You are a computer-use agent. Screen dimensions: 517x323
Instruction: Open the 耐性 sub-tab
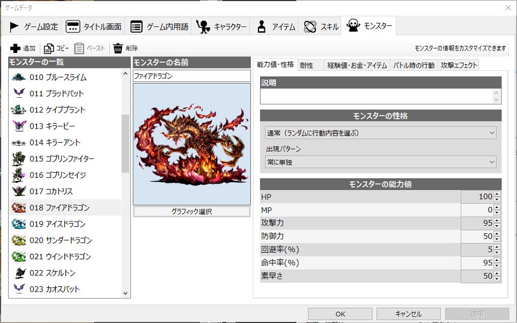tap(307, 65)
